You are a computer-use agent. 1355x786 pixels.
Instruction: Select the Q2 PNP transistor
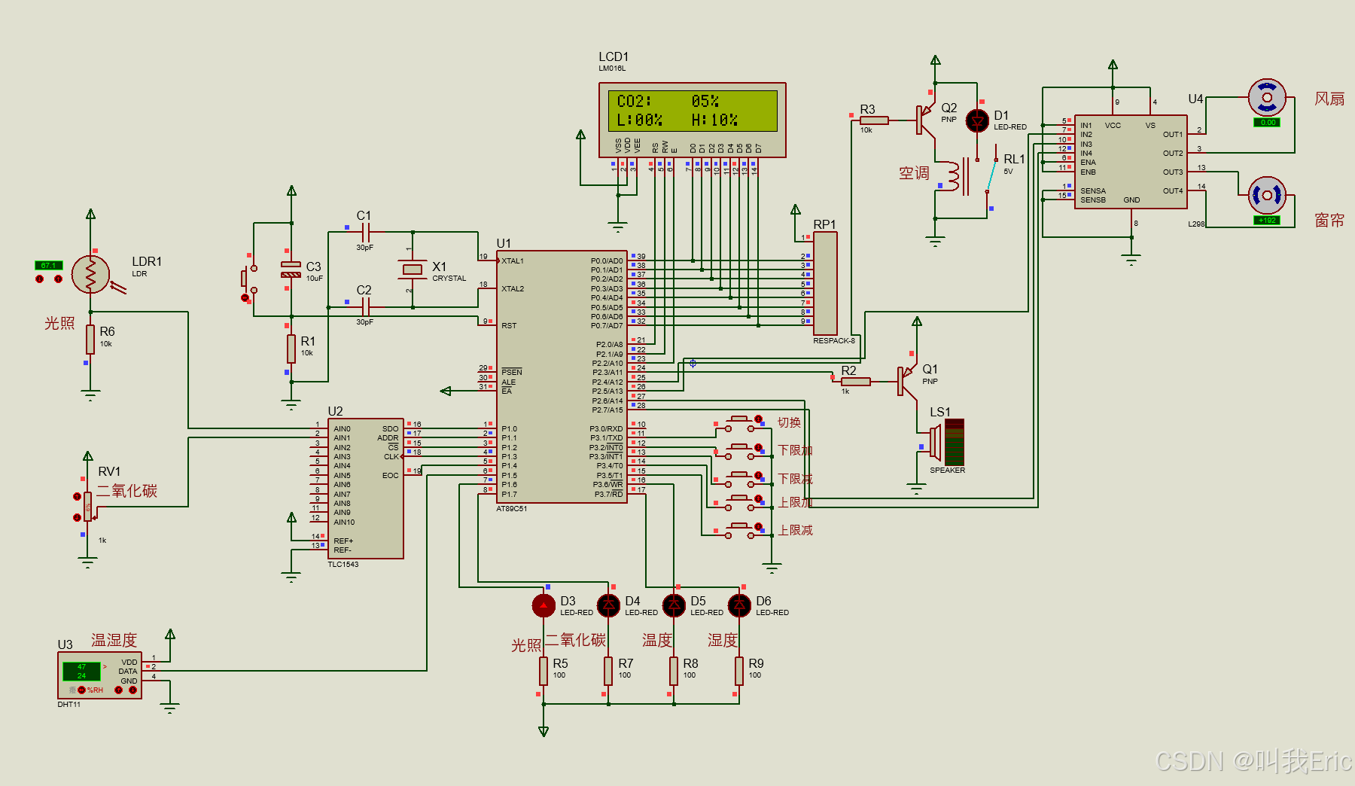tap(924, 120)
